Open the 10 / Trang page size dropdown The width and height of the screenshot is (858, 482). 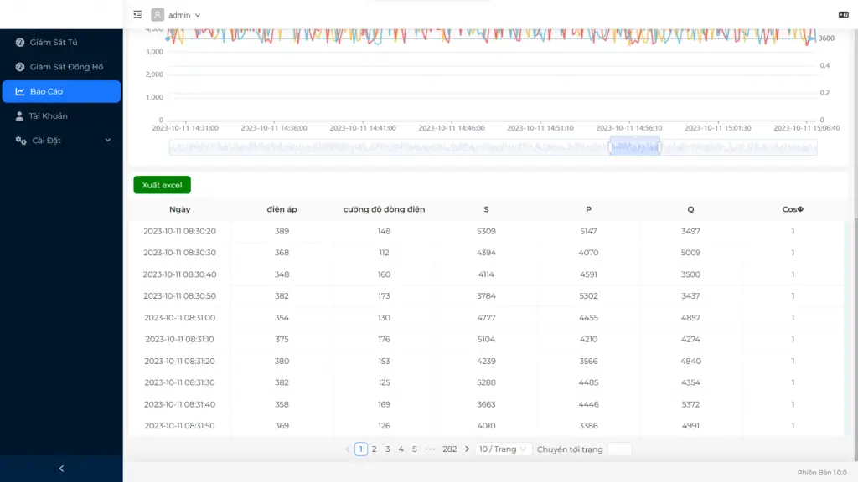tap(504, 449)
